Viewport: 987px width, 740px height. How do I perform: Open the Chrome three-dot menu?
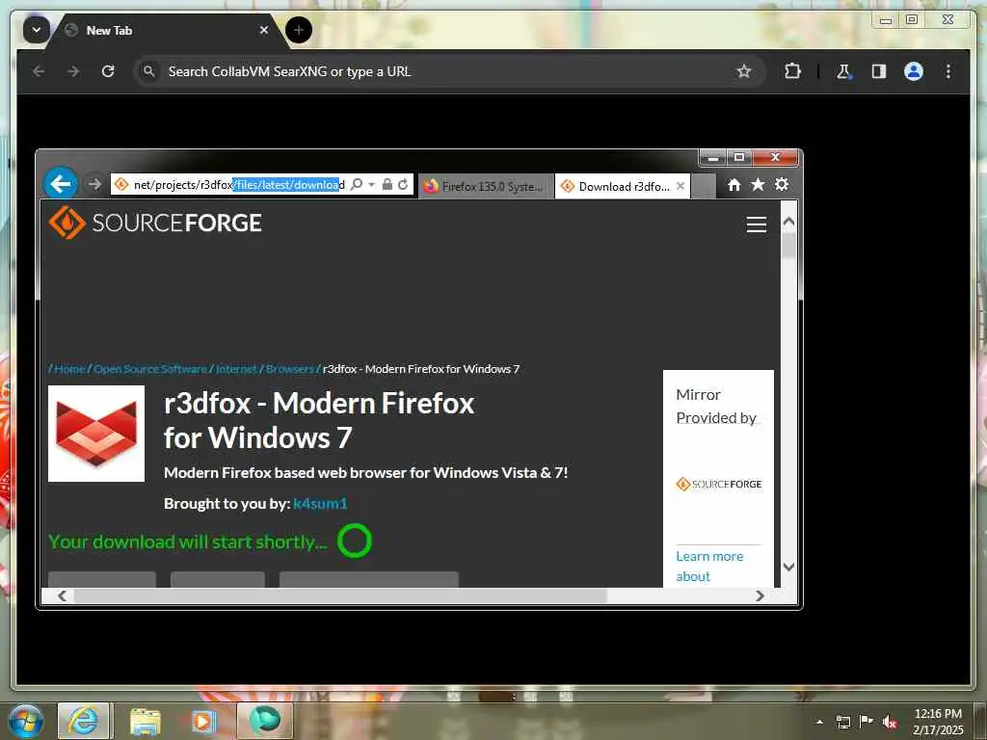tap(948, 71)
